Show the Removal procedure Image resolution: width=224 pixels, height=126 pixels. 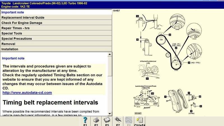pos(56,44)
